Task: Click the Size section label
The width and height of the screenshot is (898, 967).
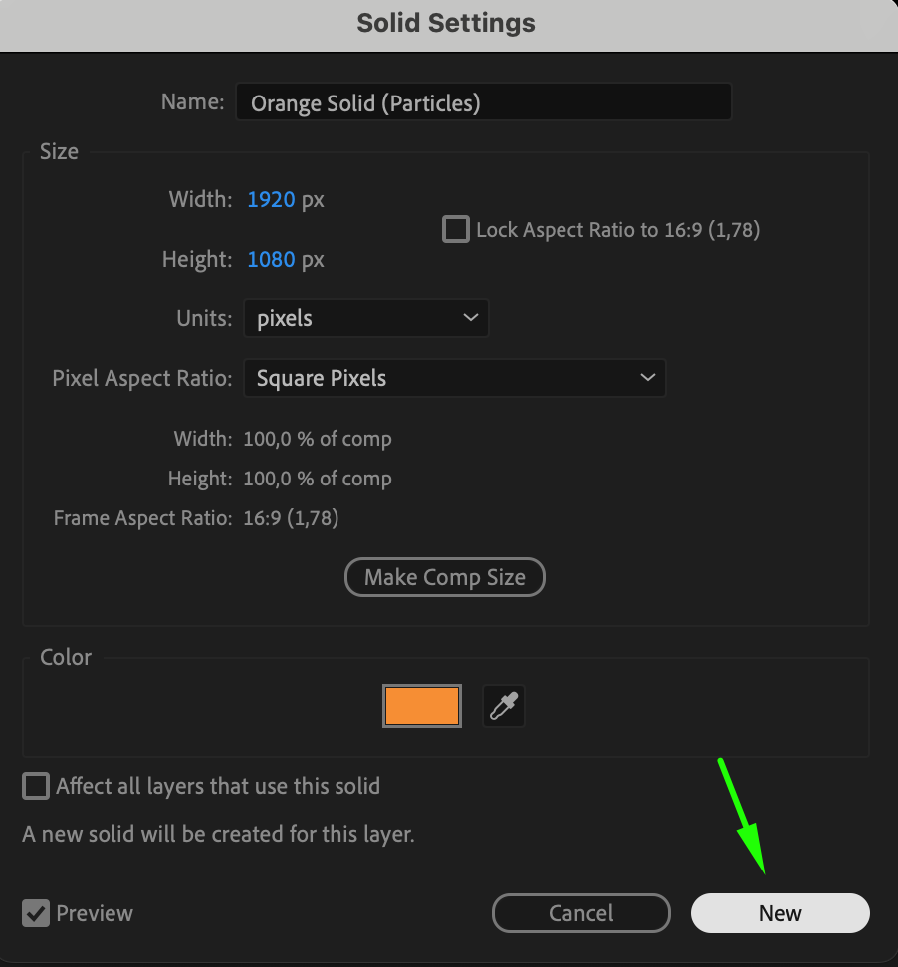Action: pyautogui.click(x=59, y=152)
